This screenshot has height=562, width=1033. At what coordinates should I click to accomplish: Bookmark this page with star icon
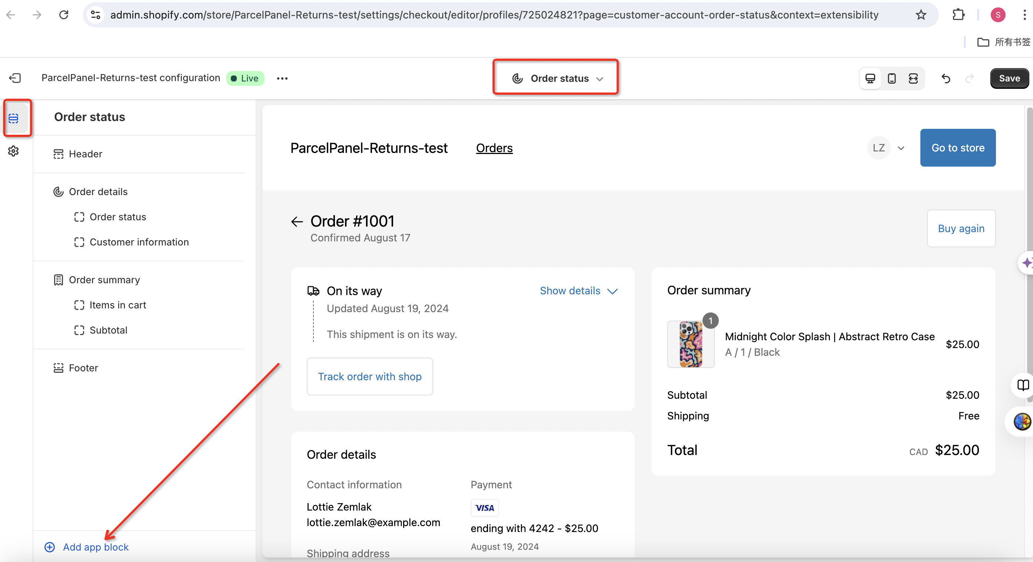tap(921, 15)
